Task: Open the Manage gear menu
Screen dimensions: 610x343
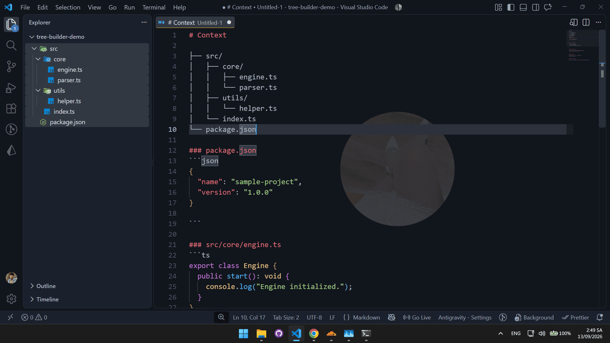Action: coord(11,299)
